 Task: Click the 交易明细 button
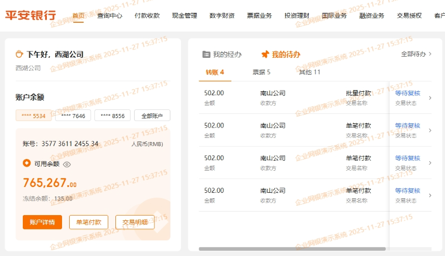click(x=135, y=222)
